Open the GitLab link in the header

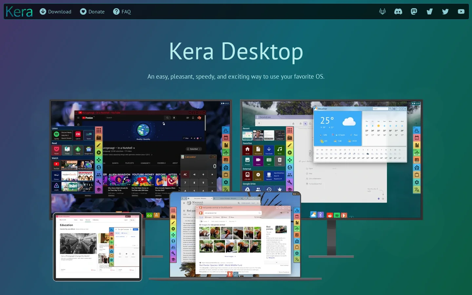[383, 11]
